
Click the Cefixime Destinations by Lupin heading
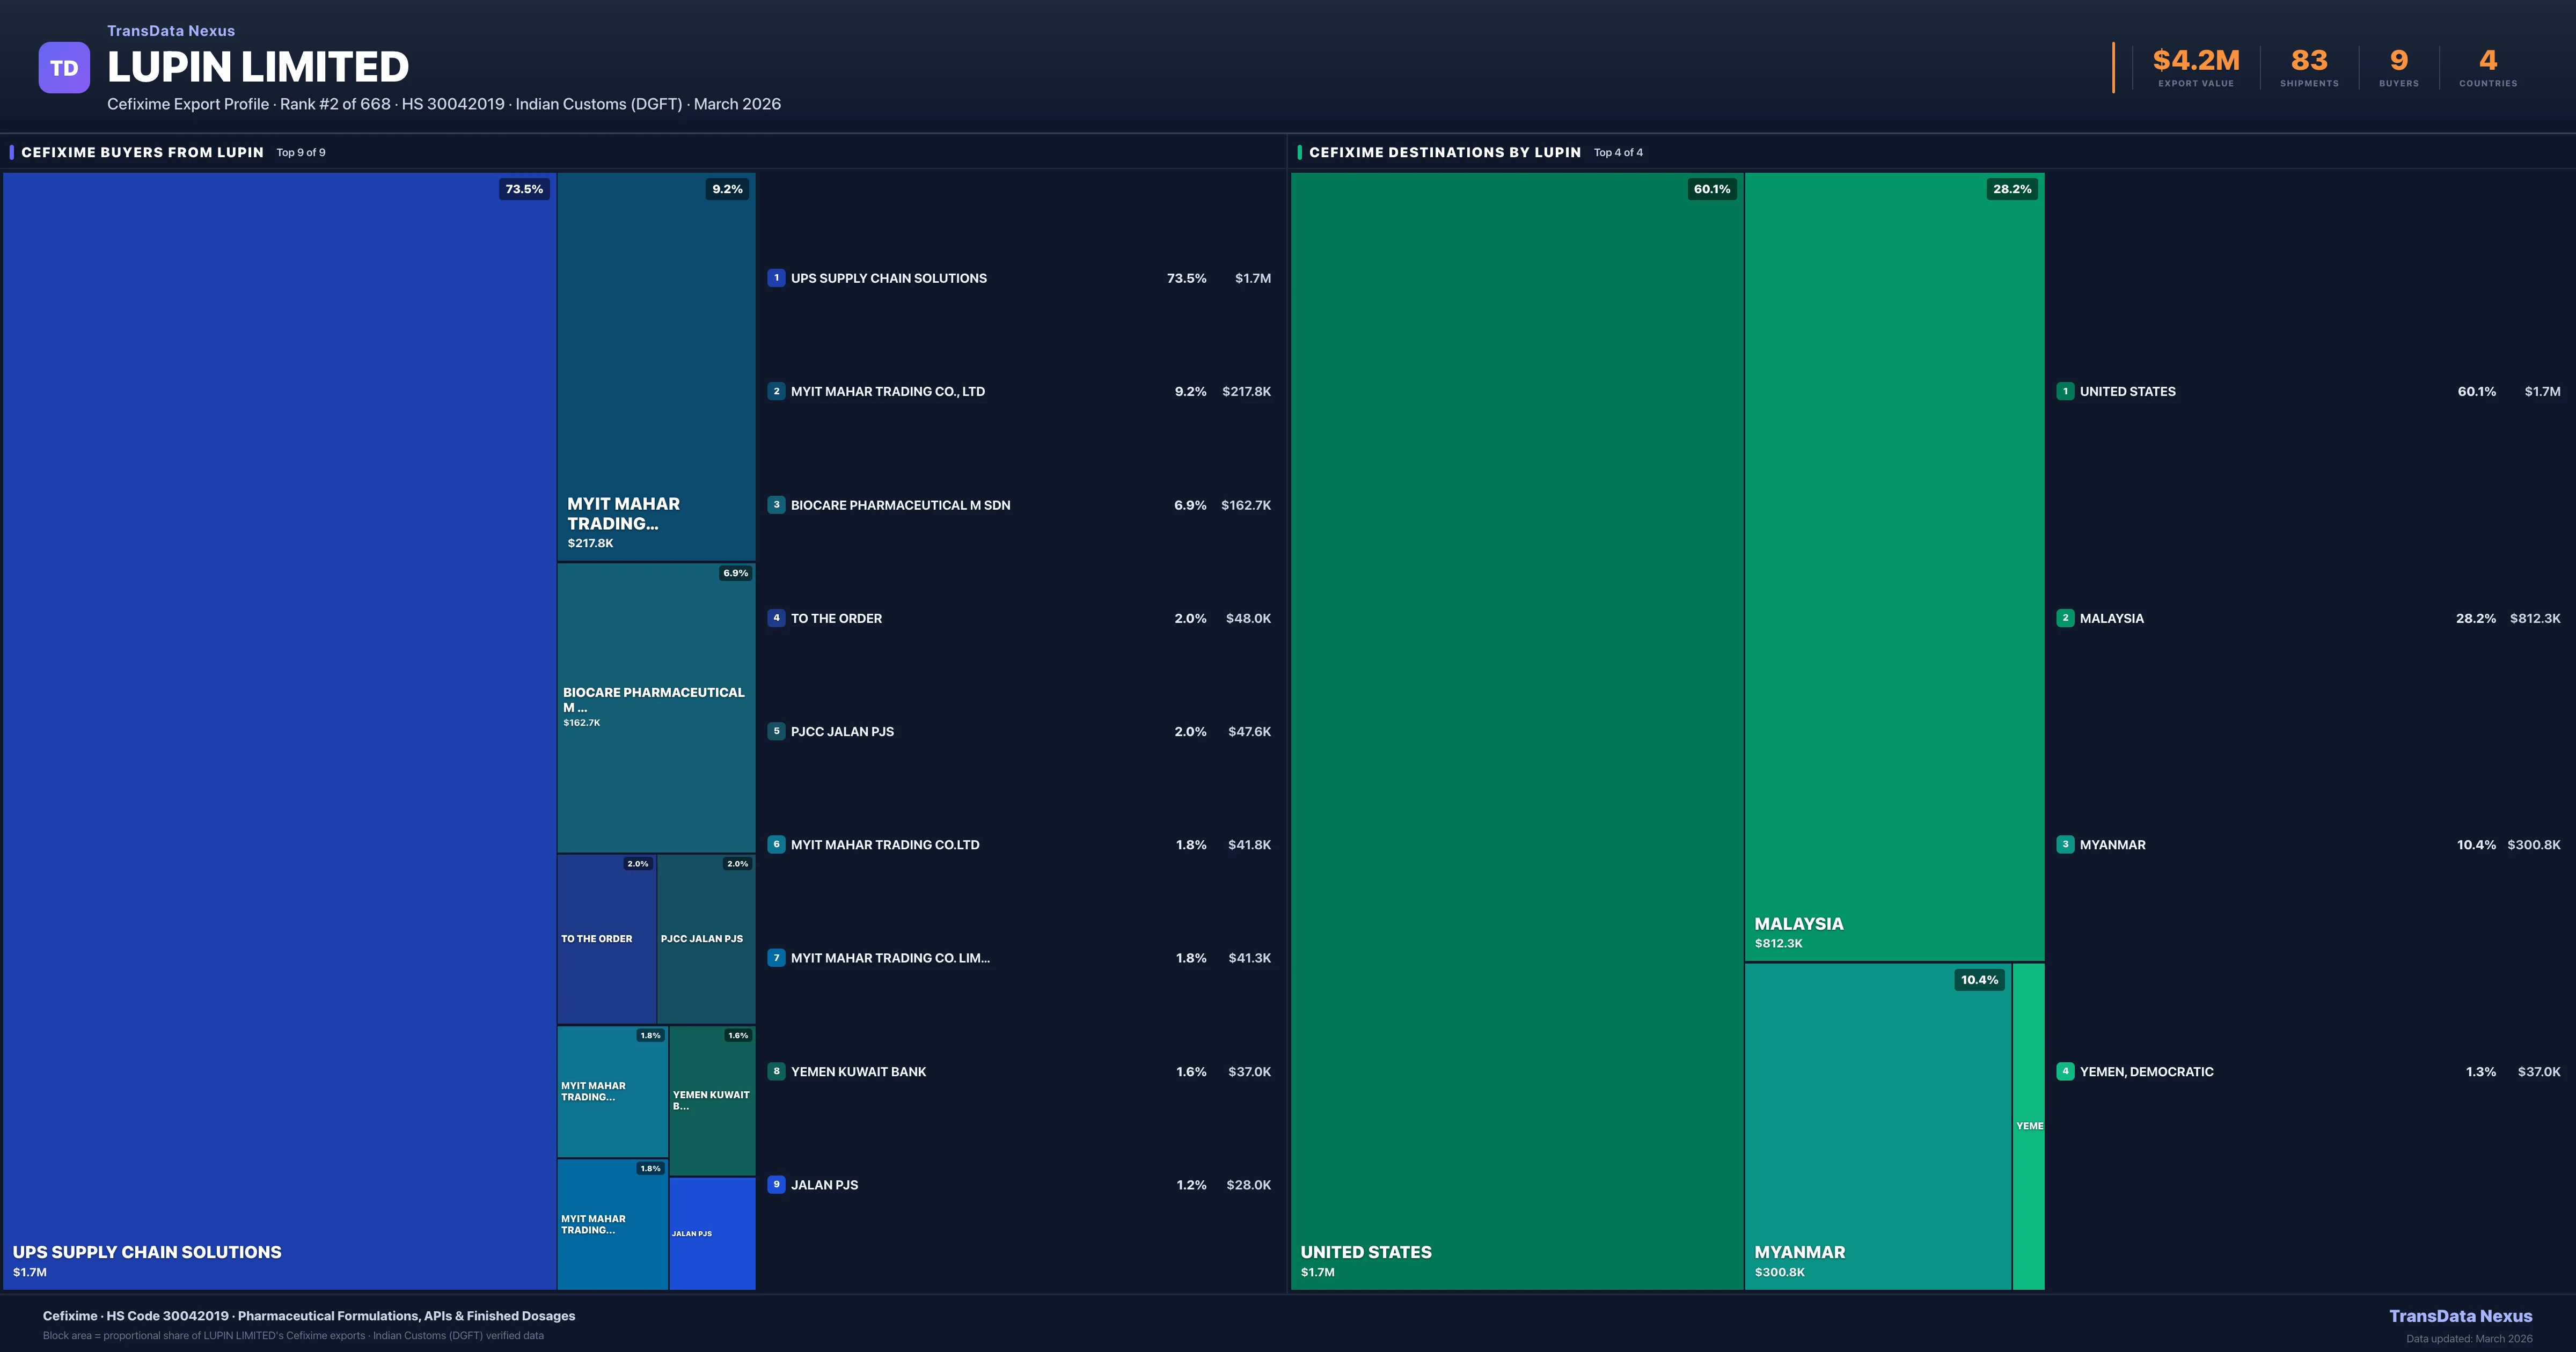(x=1444, y=152)
